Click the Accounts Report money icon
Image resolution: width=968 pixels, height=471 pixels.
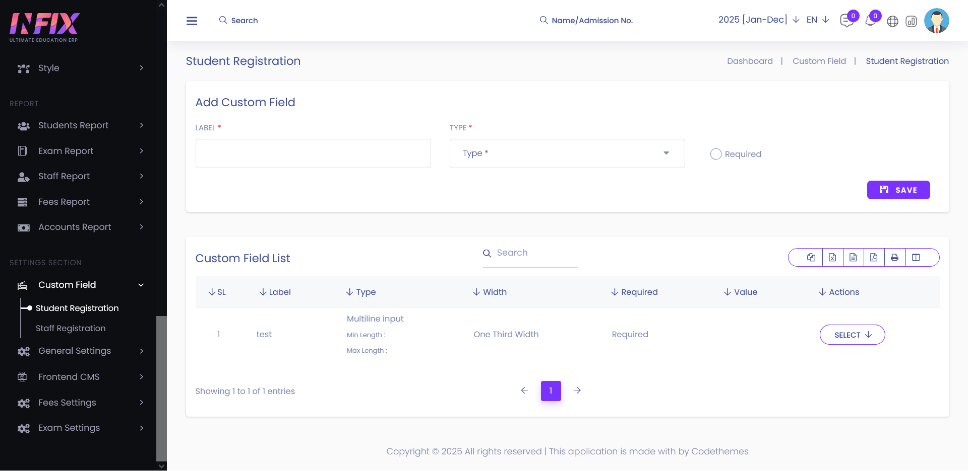(x=23, y=227)
